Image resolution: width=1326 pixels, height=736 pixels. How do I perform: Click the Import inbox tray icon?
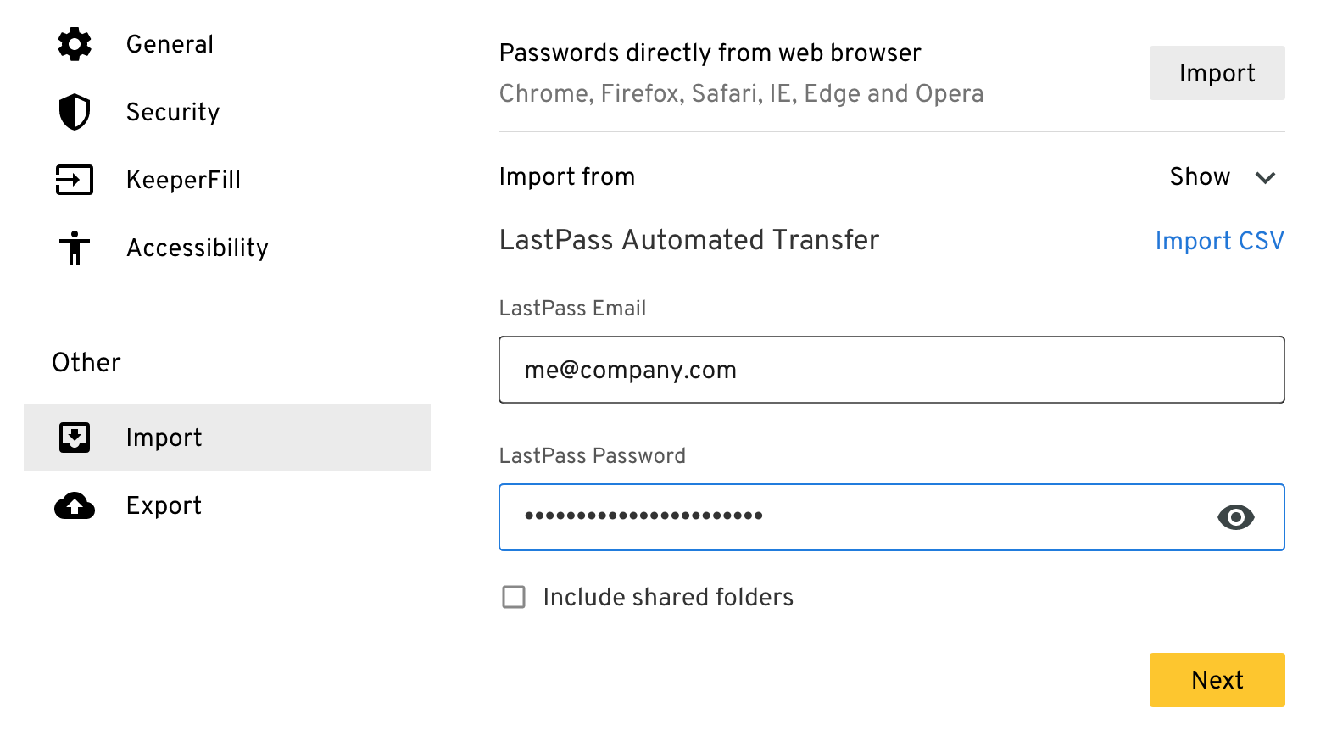coord(75,438)
